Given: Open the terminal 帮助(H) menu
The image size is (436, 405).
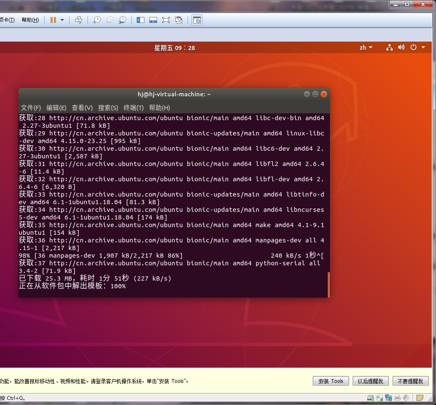Looking at the screenshot, I should coord(159,108).
